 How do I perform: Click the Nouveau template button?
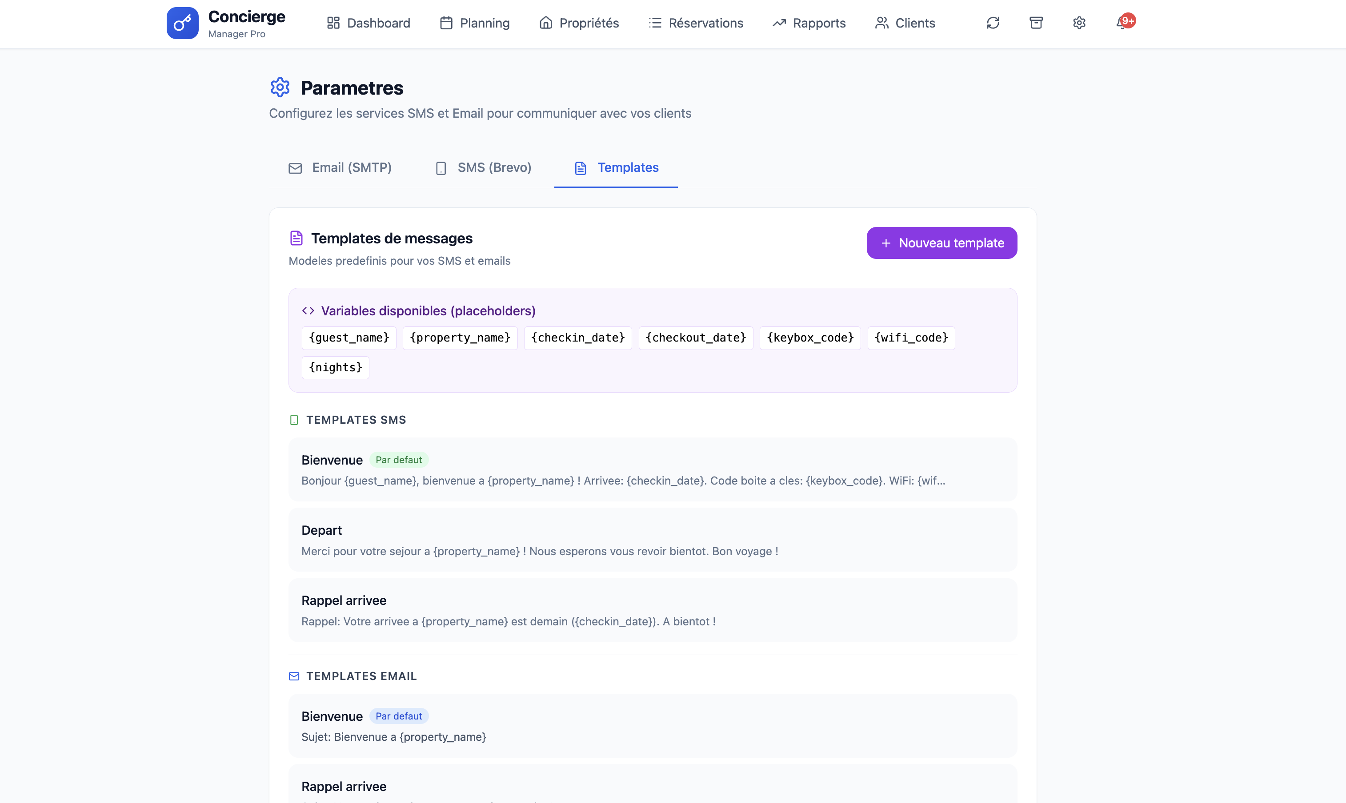click(941, 242)
